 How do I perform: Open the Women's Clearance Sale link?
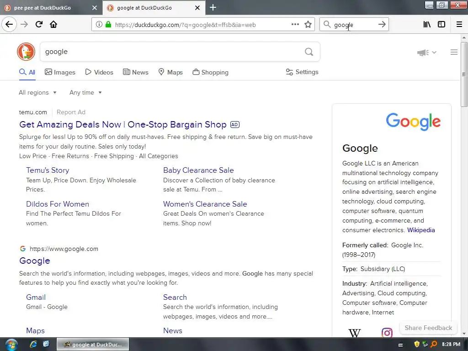205,204
